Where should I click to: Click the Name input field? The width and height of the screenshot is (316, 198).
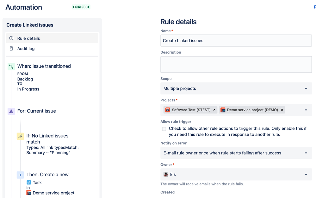pos(236,41)
